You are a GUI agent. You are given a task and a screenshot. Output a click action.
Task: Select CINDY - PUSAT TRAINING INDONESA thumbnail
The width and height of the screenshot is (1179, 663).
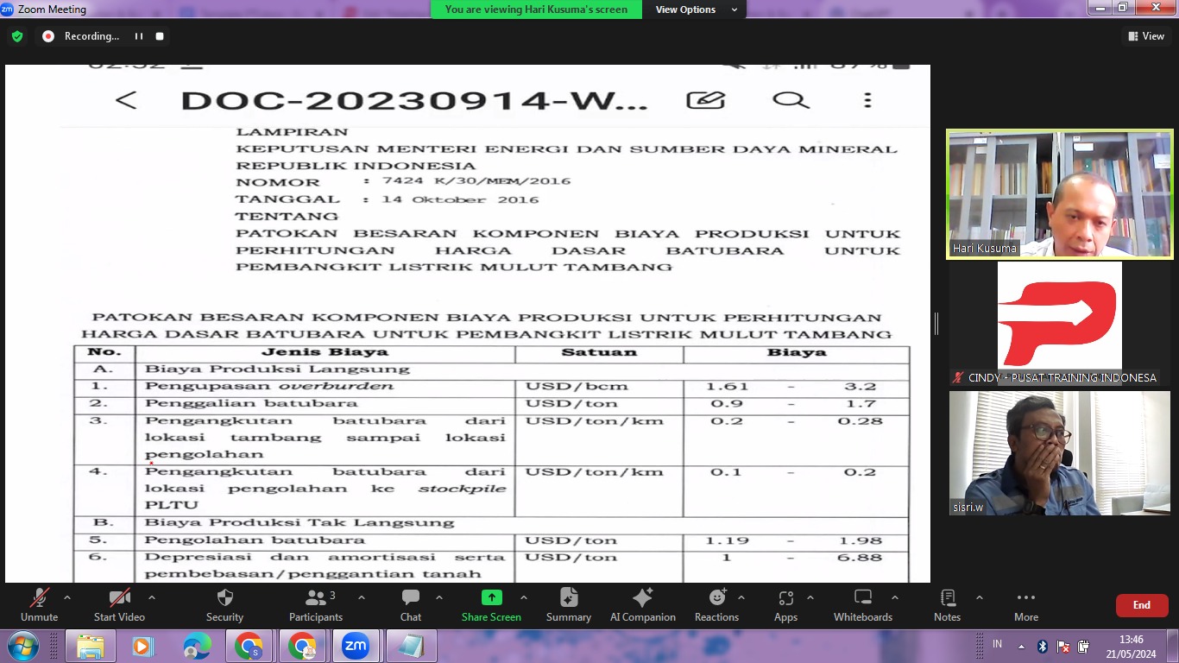click(1060, 324)
